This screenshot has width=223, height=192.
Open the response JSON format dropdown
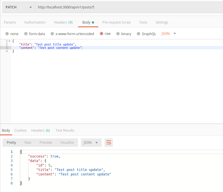(x=91, y=143)
